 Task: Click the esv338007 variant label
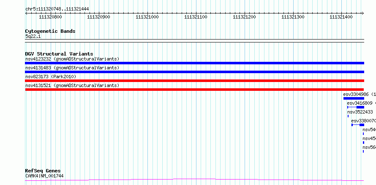click(x=363, y=121)
